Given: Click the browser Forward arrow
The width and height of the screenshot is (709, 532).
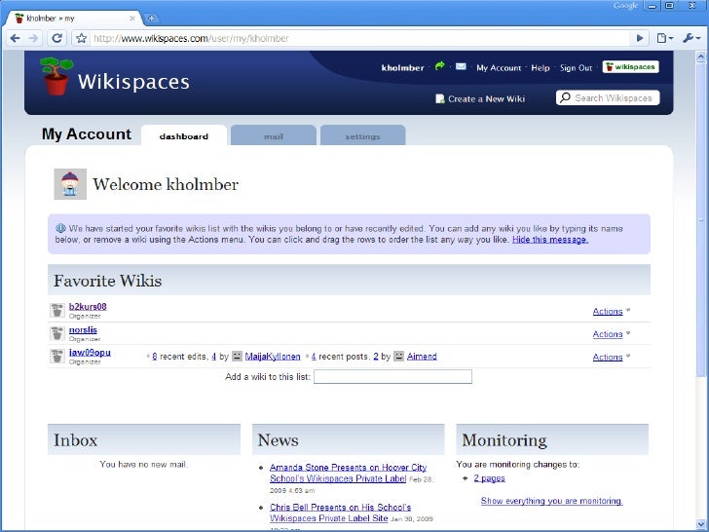Looking at the screenshot, I should 33,38.
